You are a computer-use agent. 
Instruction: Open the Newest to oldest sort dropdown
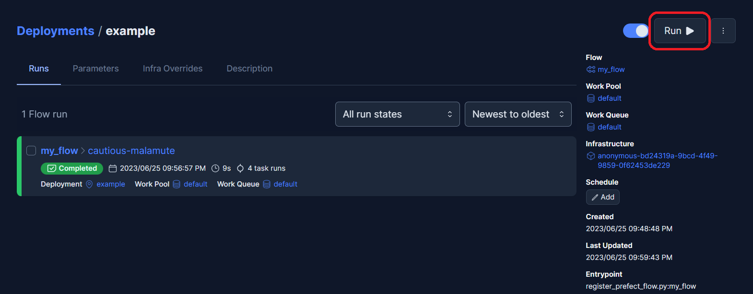point(518,114)
